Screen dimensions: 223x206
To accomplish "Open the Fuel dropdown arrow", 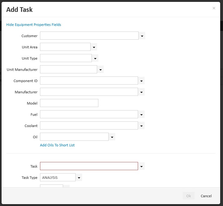I will tap(141, 115).
